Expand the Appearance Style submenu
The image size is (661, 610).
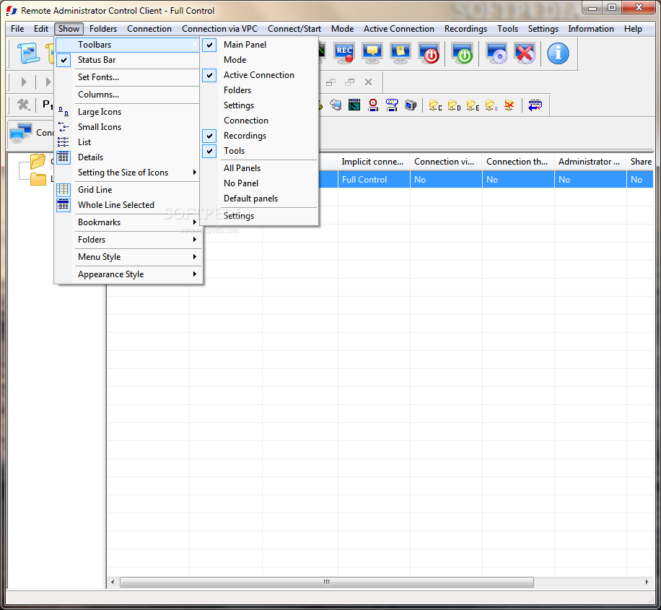point(127,274)
